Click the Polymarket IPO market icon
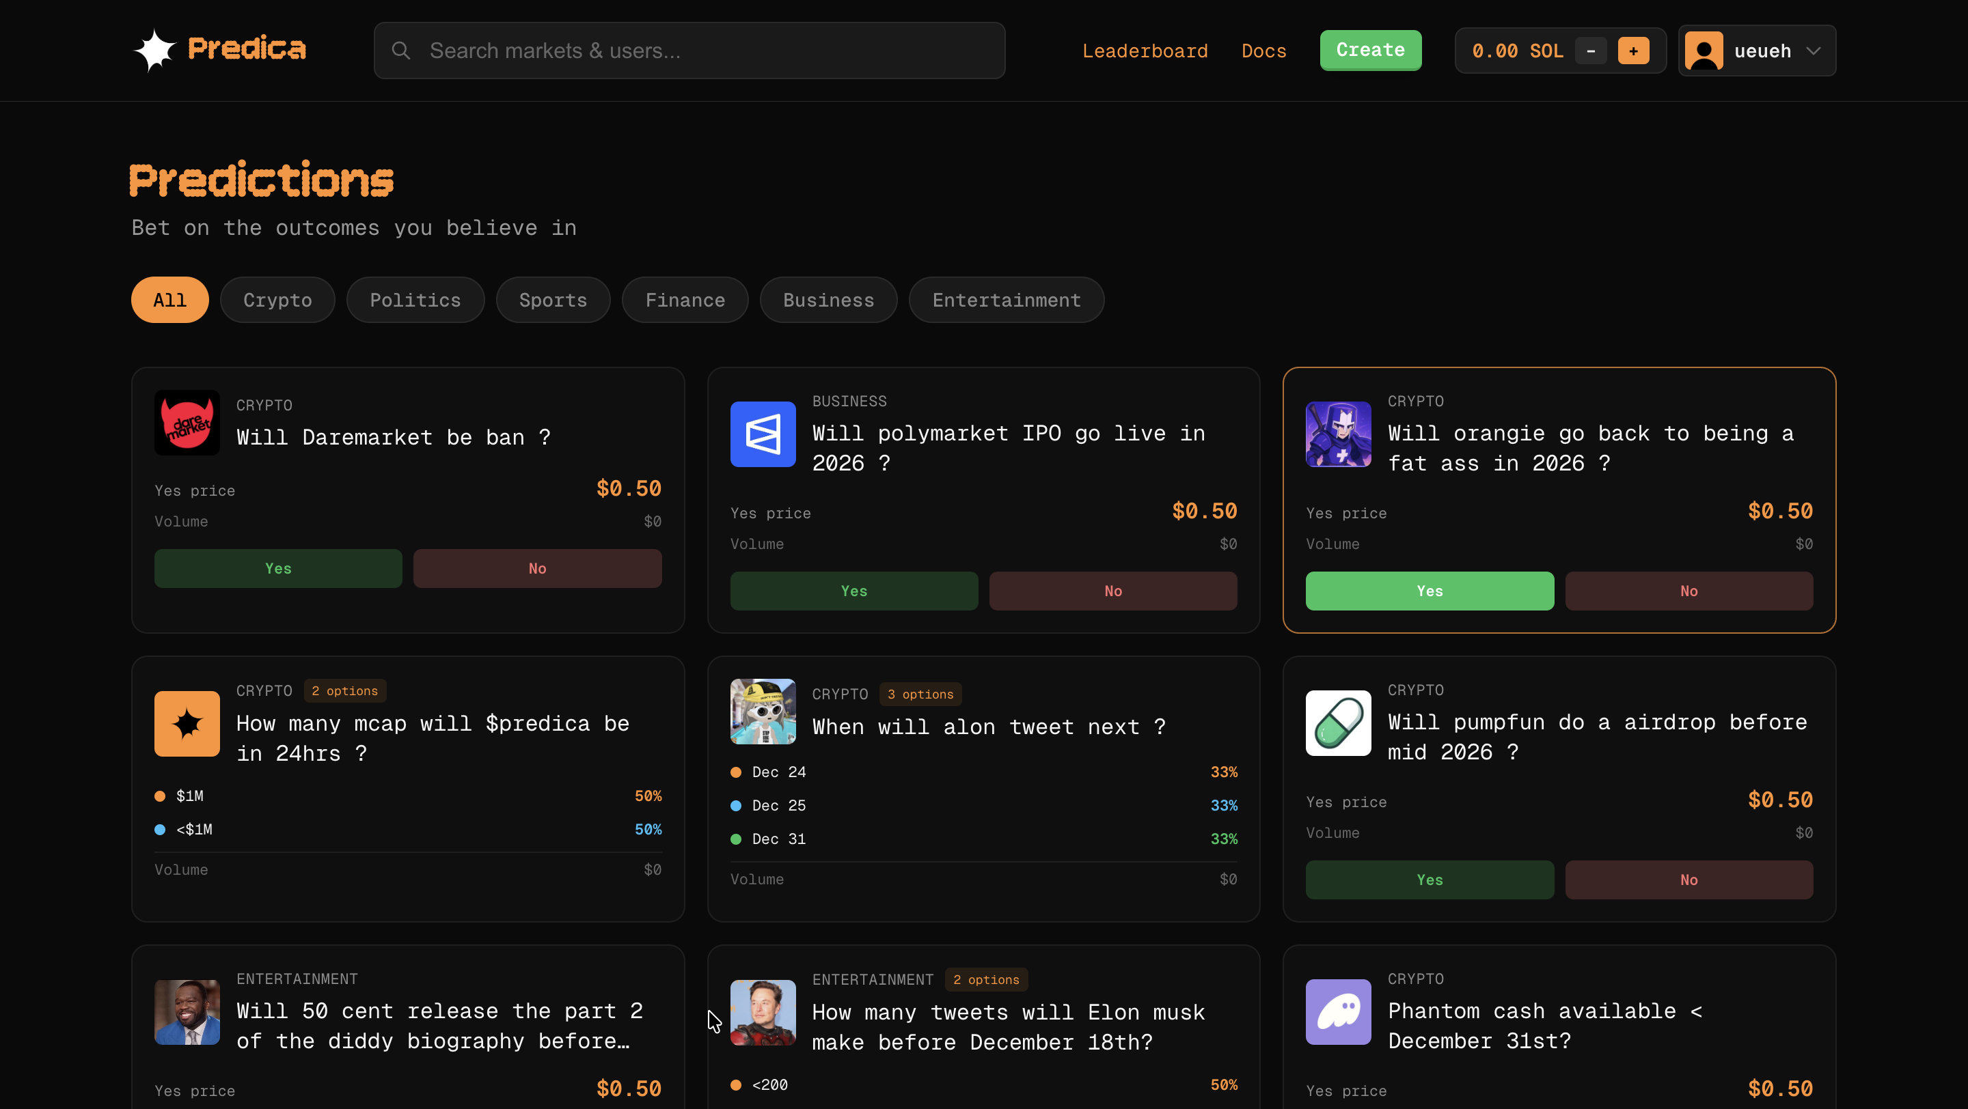1968x1109 pixels. coord(763,434)
